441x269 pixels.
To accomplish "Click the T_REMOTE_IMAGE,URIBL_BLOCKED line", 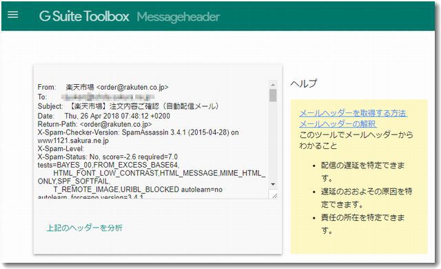I will click(x=138, y=190).
